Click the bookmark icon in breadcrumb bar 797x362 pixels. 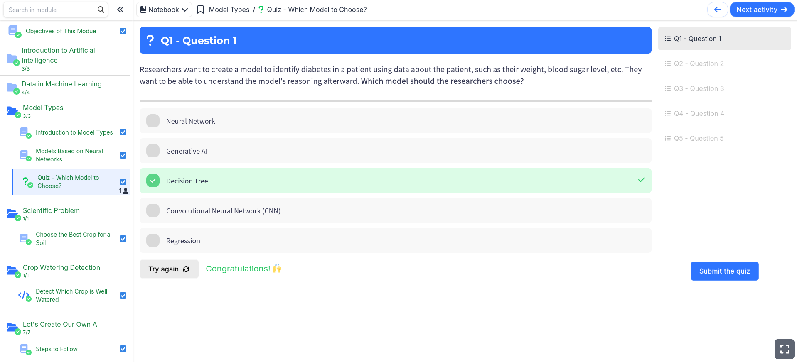tap(200, 10)
